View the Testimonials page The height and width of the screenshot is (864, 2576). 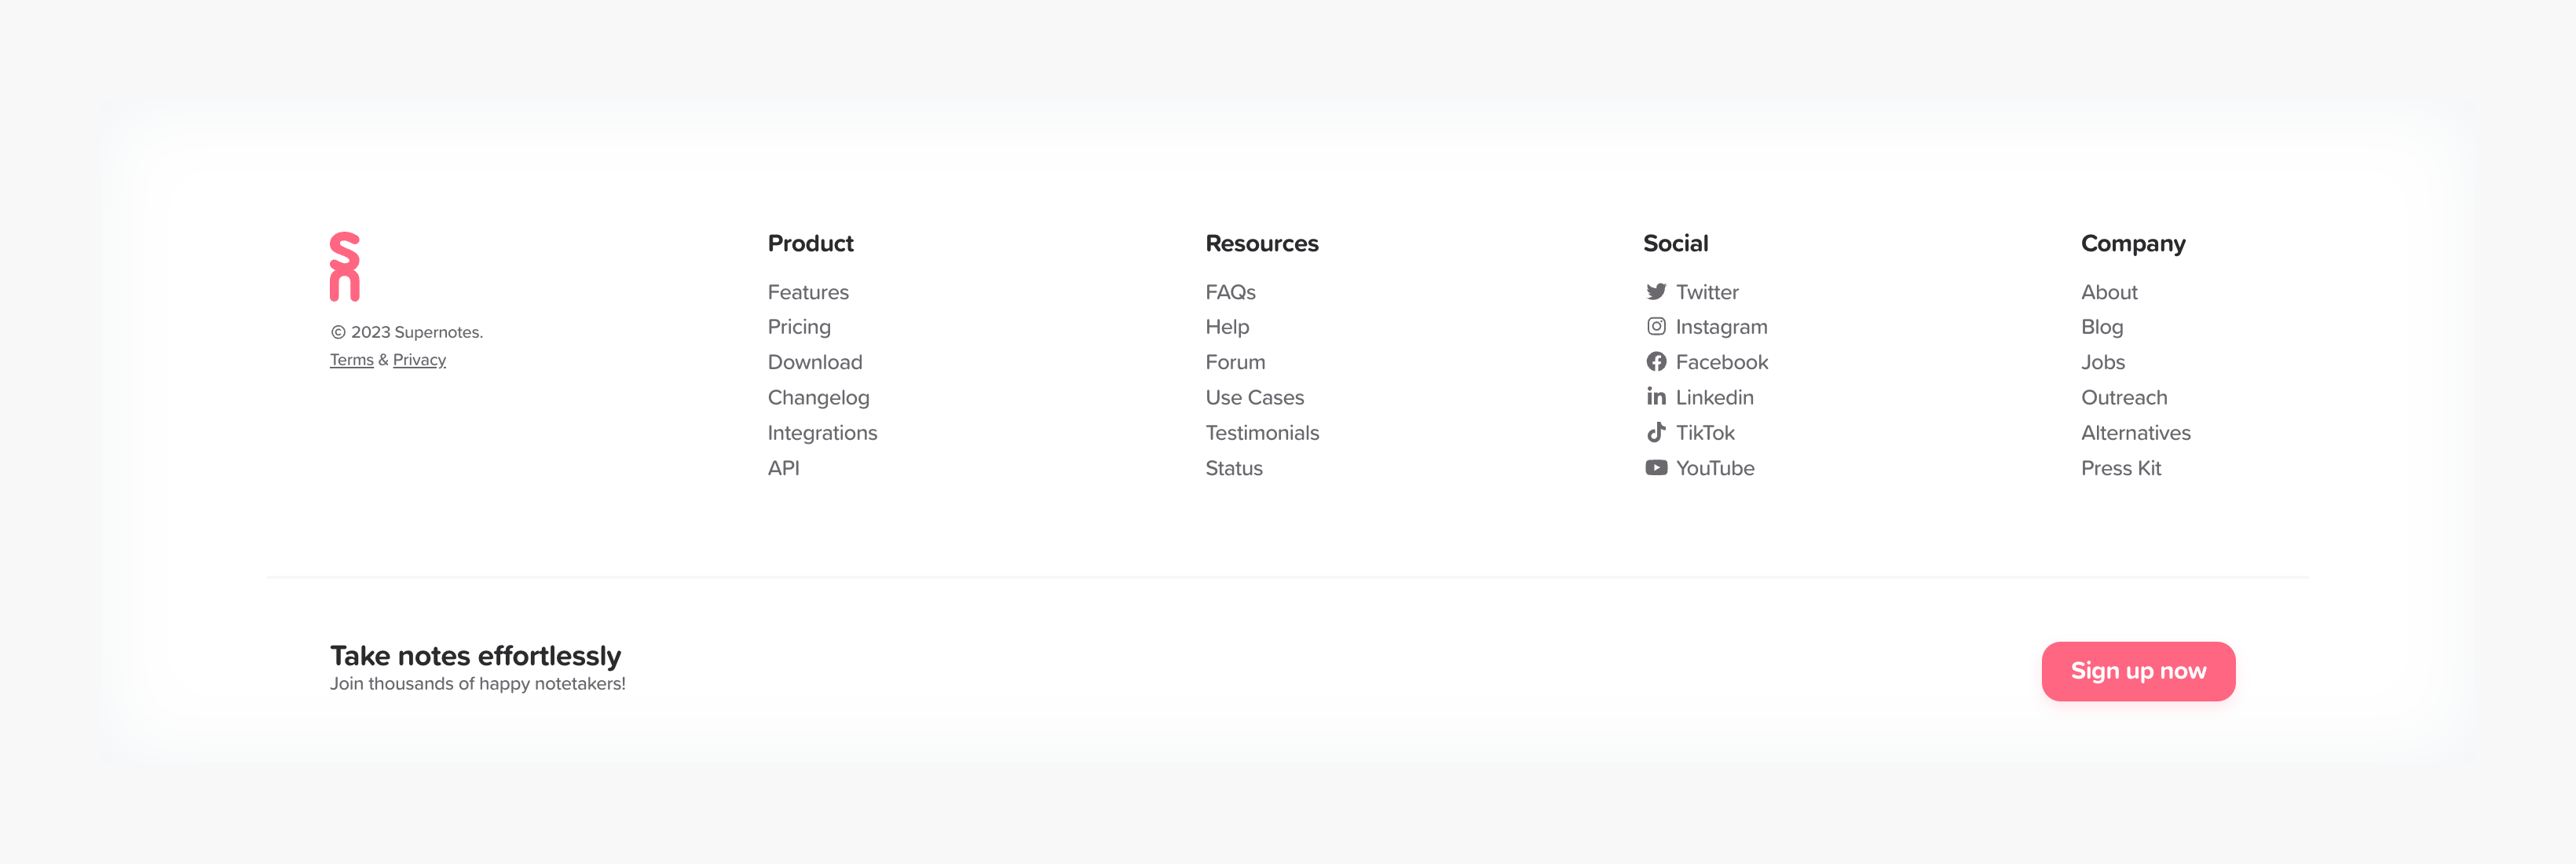pyautogui.click(x=1261, y=433)
